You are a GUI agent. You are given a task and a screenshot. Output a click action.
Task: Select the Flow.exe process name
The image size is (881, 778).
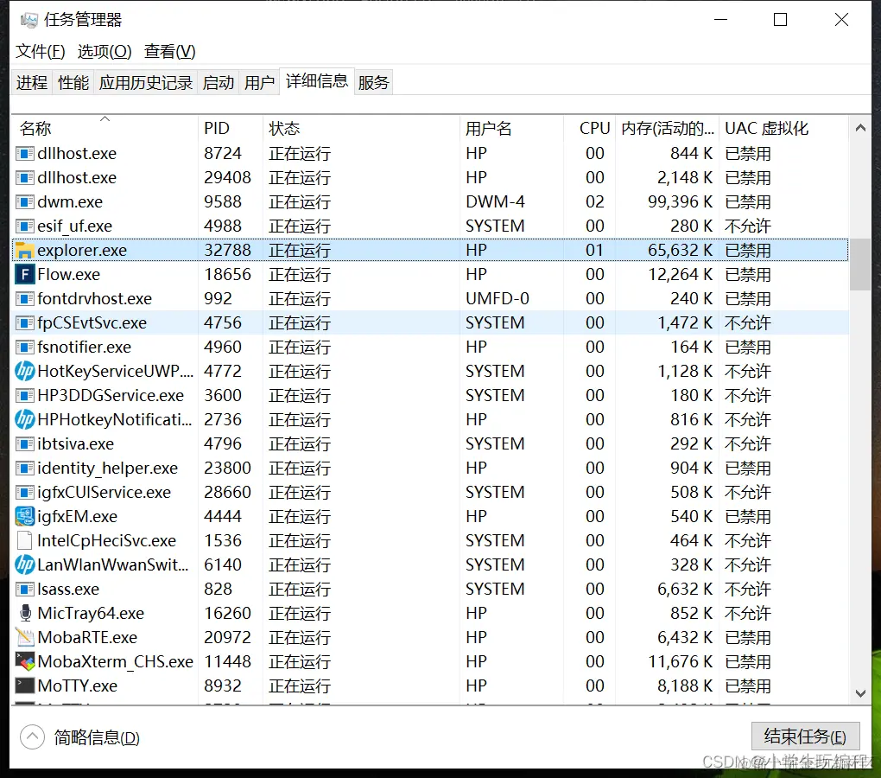(69, 274)
